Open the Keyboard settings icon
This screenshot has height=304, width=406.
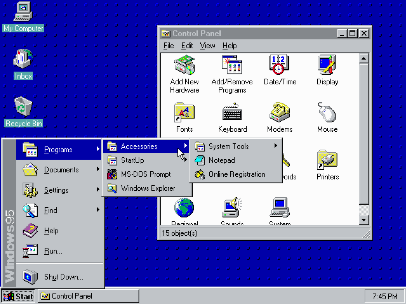tap(232, 113)
